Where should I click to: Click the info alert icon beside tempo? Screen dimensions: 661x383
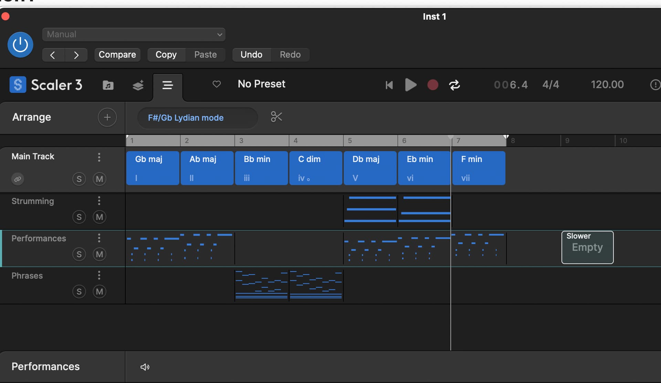[x=655, y=85]
